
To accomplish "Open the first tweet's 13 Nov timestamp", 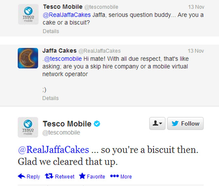I will coord(196,7).
